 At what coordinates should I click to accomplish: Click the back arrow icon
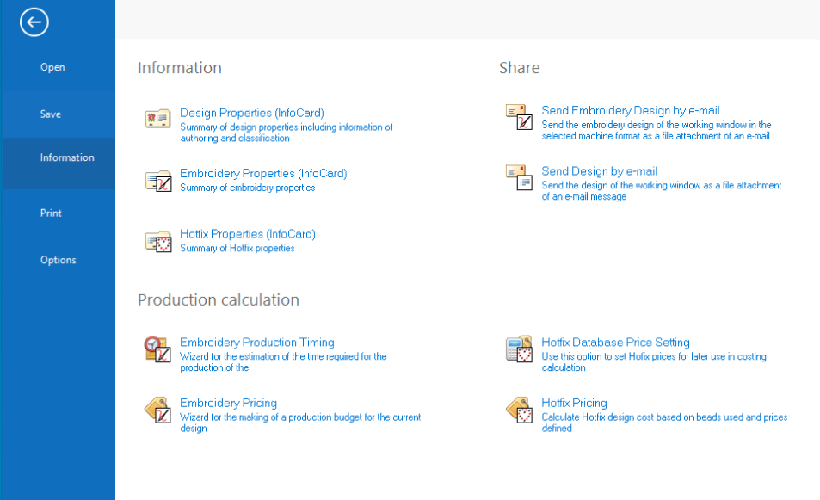34,22
